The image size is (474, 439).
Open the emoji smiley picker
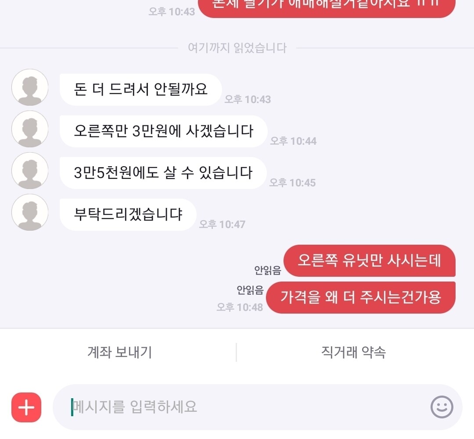coord(442,407)
